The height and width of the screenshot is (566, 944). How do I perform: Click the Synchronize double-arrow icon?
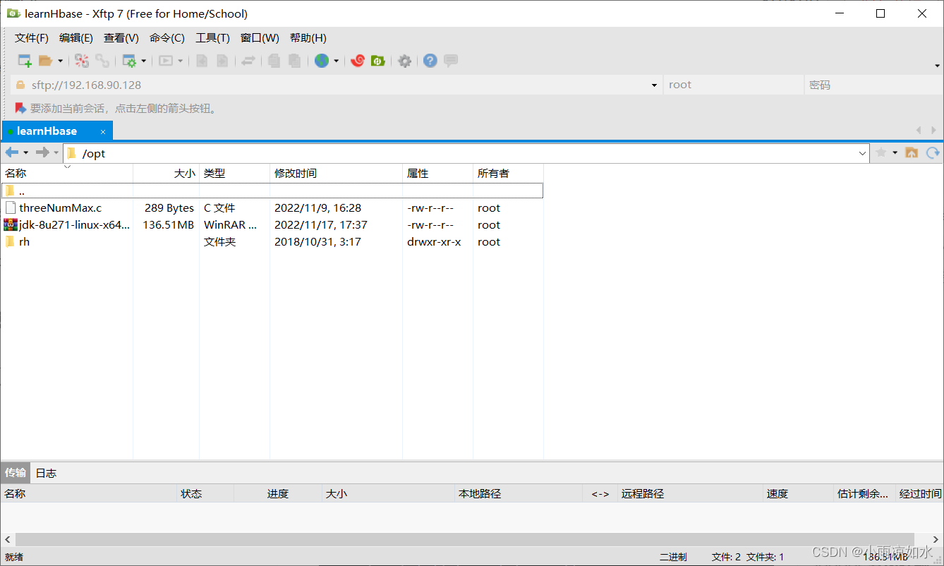pos(248,61)
